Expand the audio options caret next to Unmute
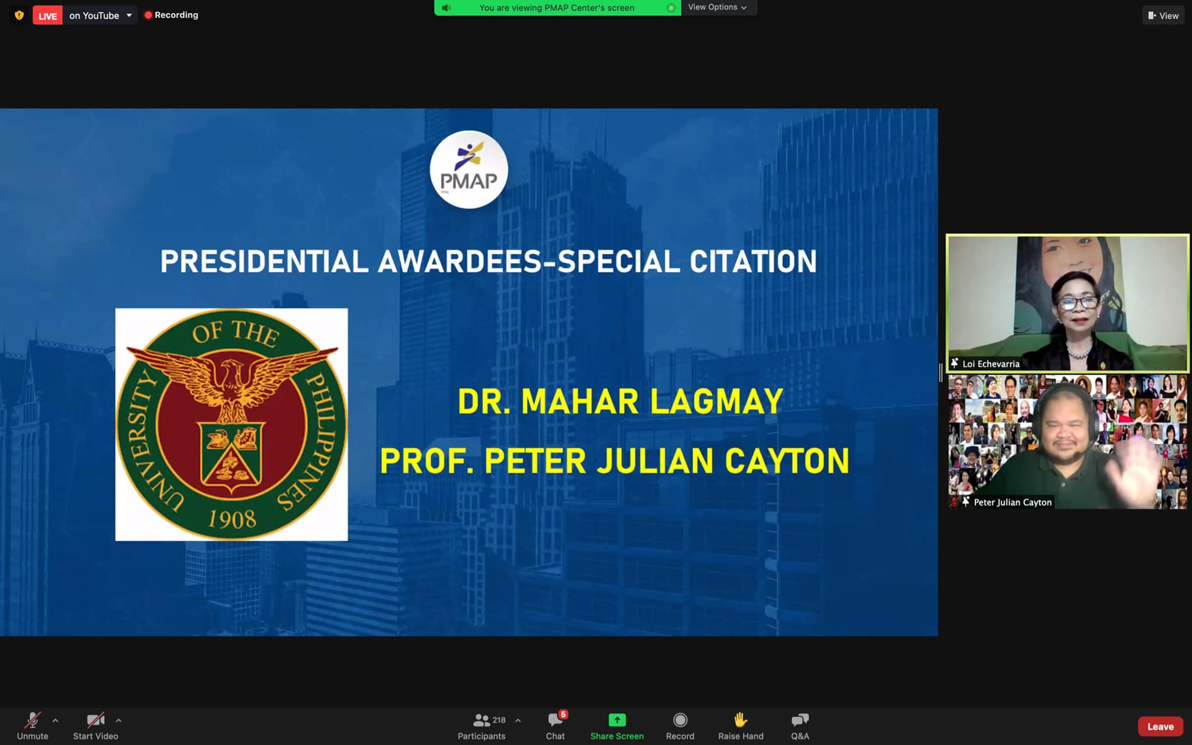 pos(55,721)
